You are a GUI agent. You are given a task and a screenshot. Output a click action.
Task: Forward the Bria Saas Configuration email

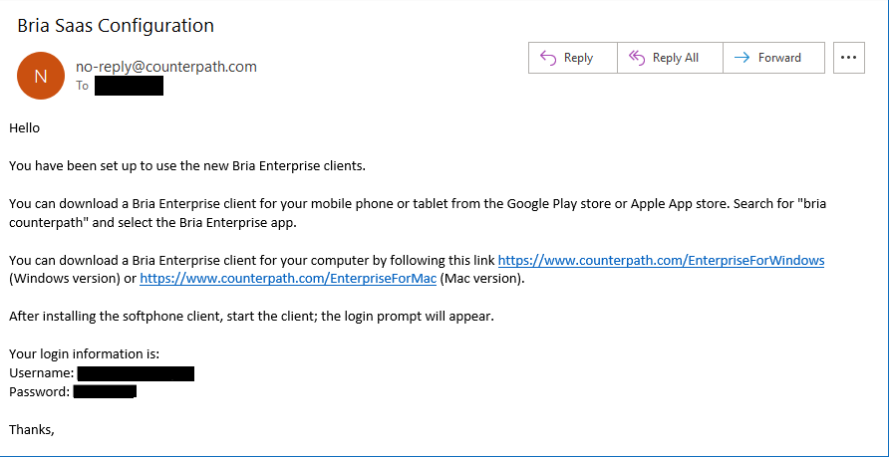(x=774, y=58)
